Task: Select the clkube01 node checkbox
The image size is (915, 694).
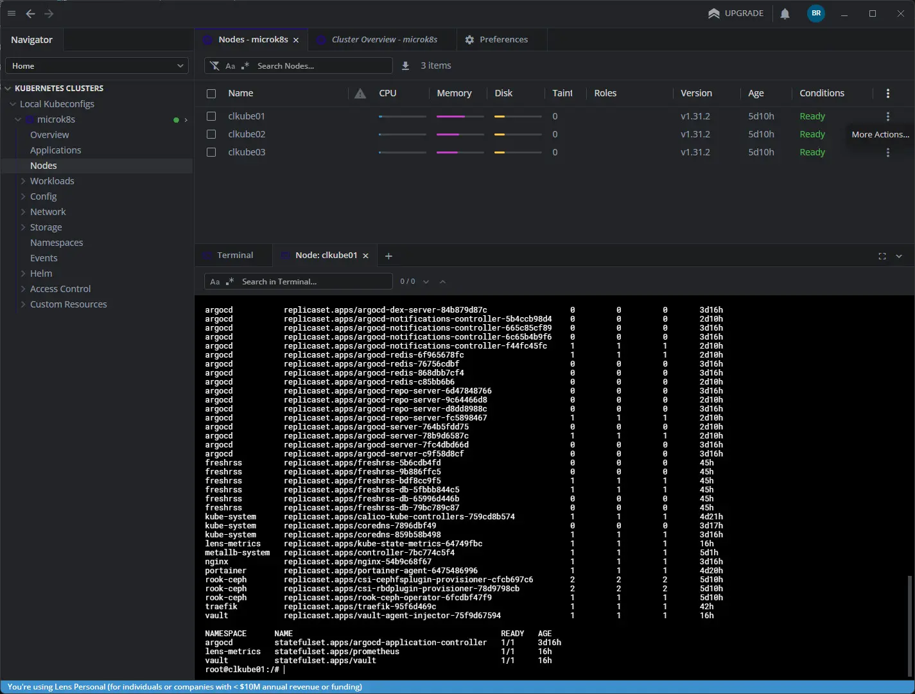Action: coord(211,116)
